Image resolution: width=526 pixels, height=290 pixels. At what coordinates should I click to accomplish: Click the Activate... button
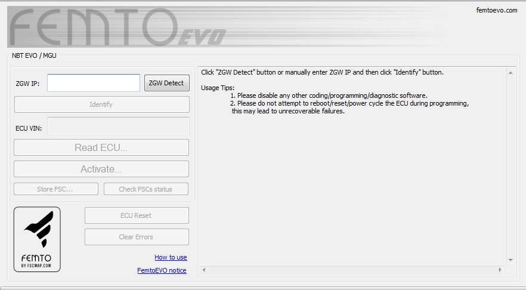coord(101,169)
